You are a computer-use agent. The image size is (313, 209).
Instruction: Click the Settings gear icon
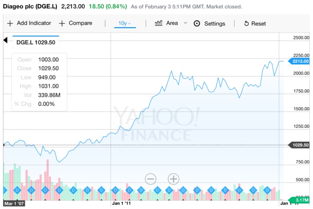197,23
